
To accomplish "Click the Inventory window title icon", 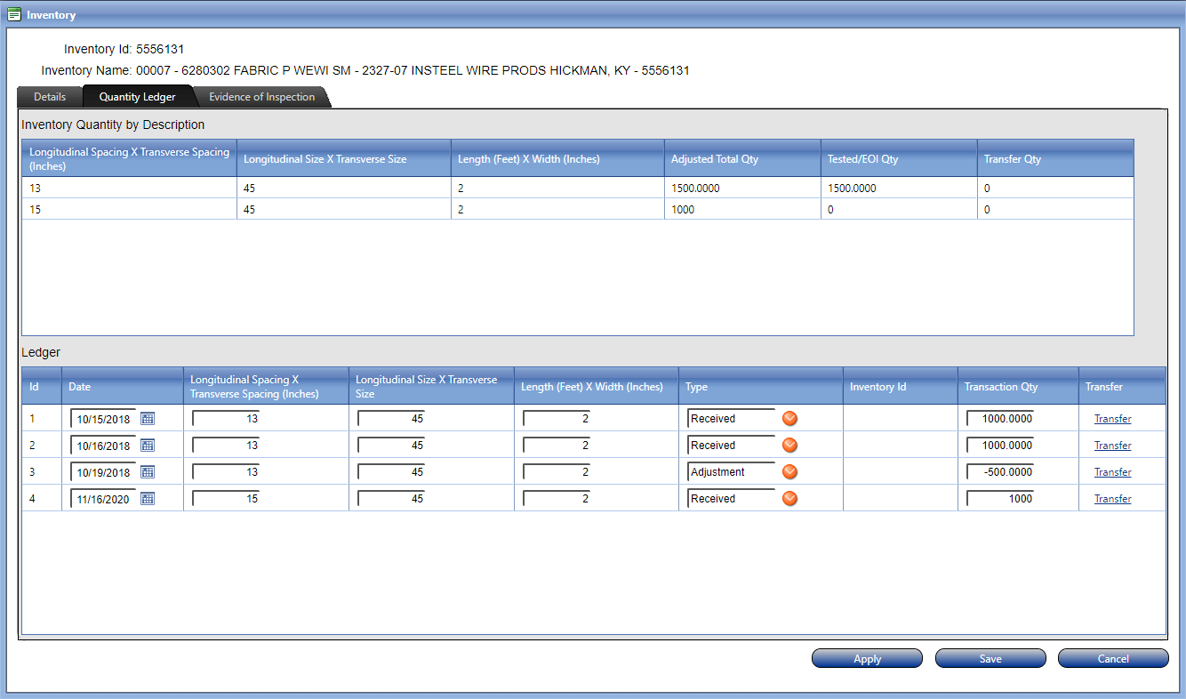I will [x=14, y=15].
